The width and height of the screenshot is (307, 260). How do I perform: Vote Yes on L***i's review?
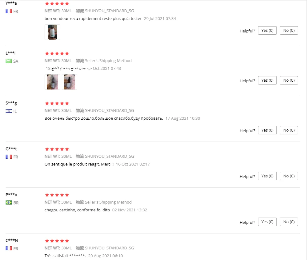(x=267, y=80)
